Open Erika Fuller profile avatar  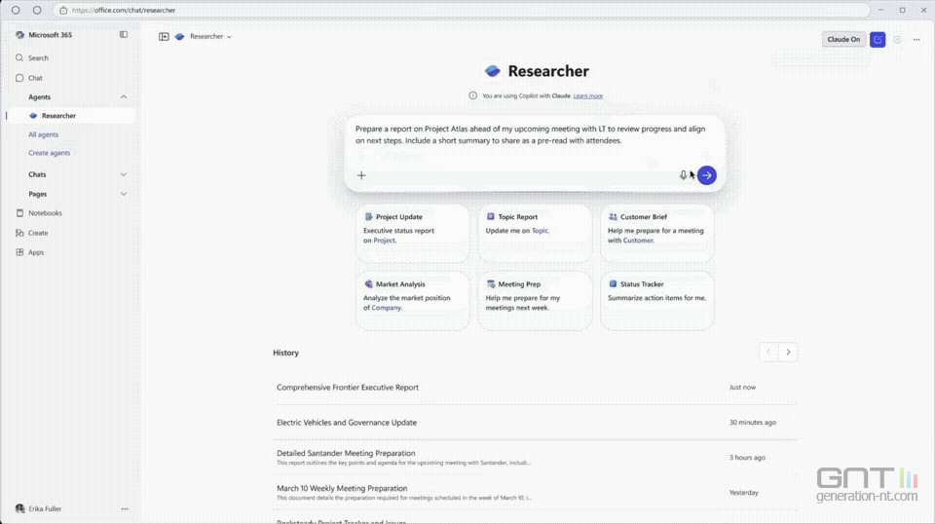pyautogui.click(x=20, y=508)
